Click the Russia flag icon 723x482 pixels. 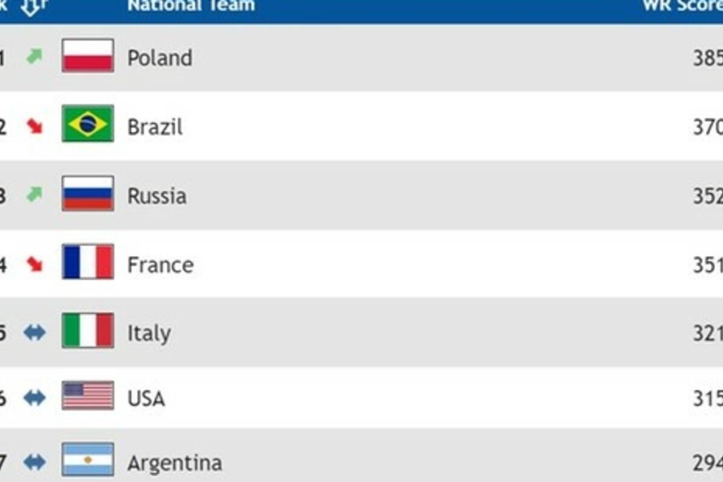pos(88,193)
